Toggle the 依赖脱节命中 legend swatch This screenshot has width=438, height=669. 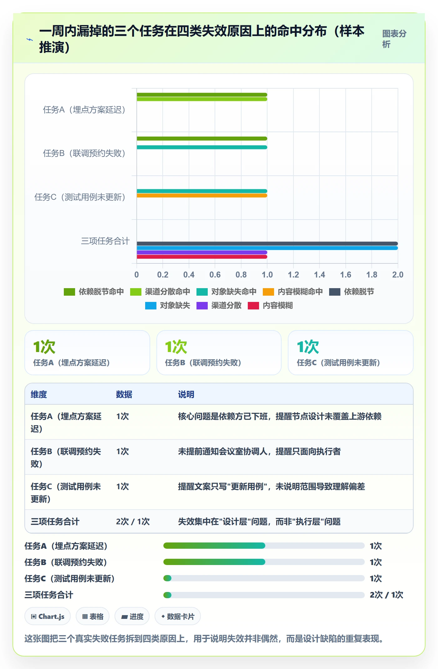tap(69, 292)
